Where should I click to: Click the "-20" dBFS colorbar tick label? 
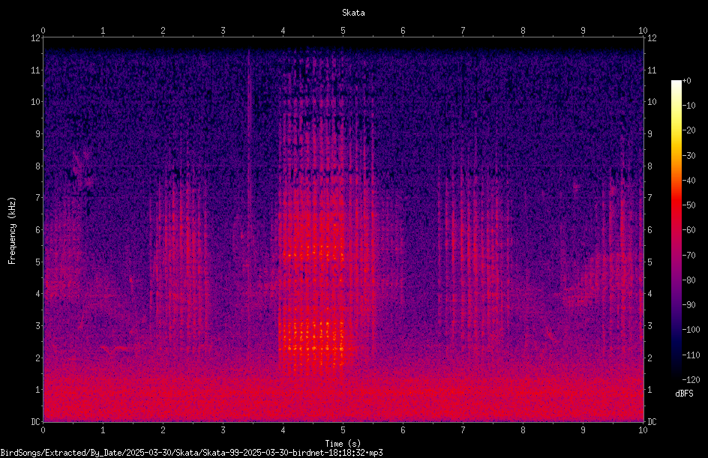[x=688, y=130]
